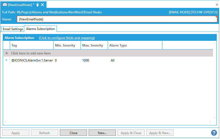Image resolution: width=220 pixels, height=139 pixels.
Task: Click the Alarm Type column header
Action: click(135, 45)
